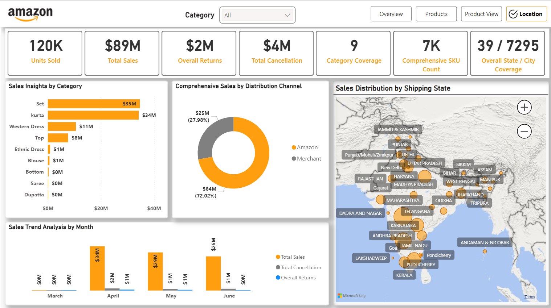
Task: Click the Category dropdown chevron arrow
Action: pos(287,15)
